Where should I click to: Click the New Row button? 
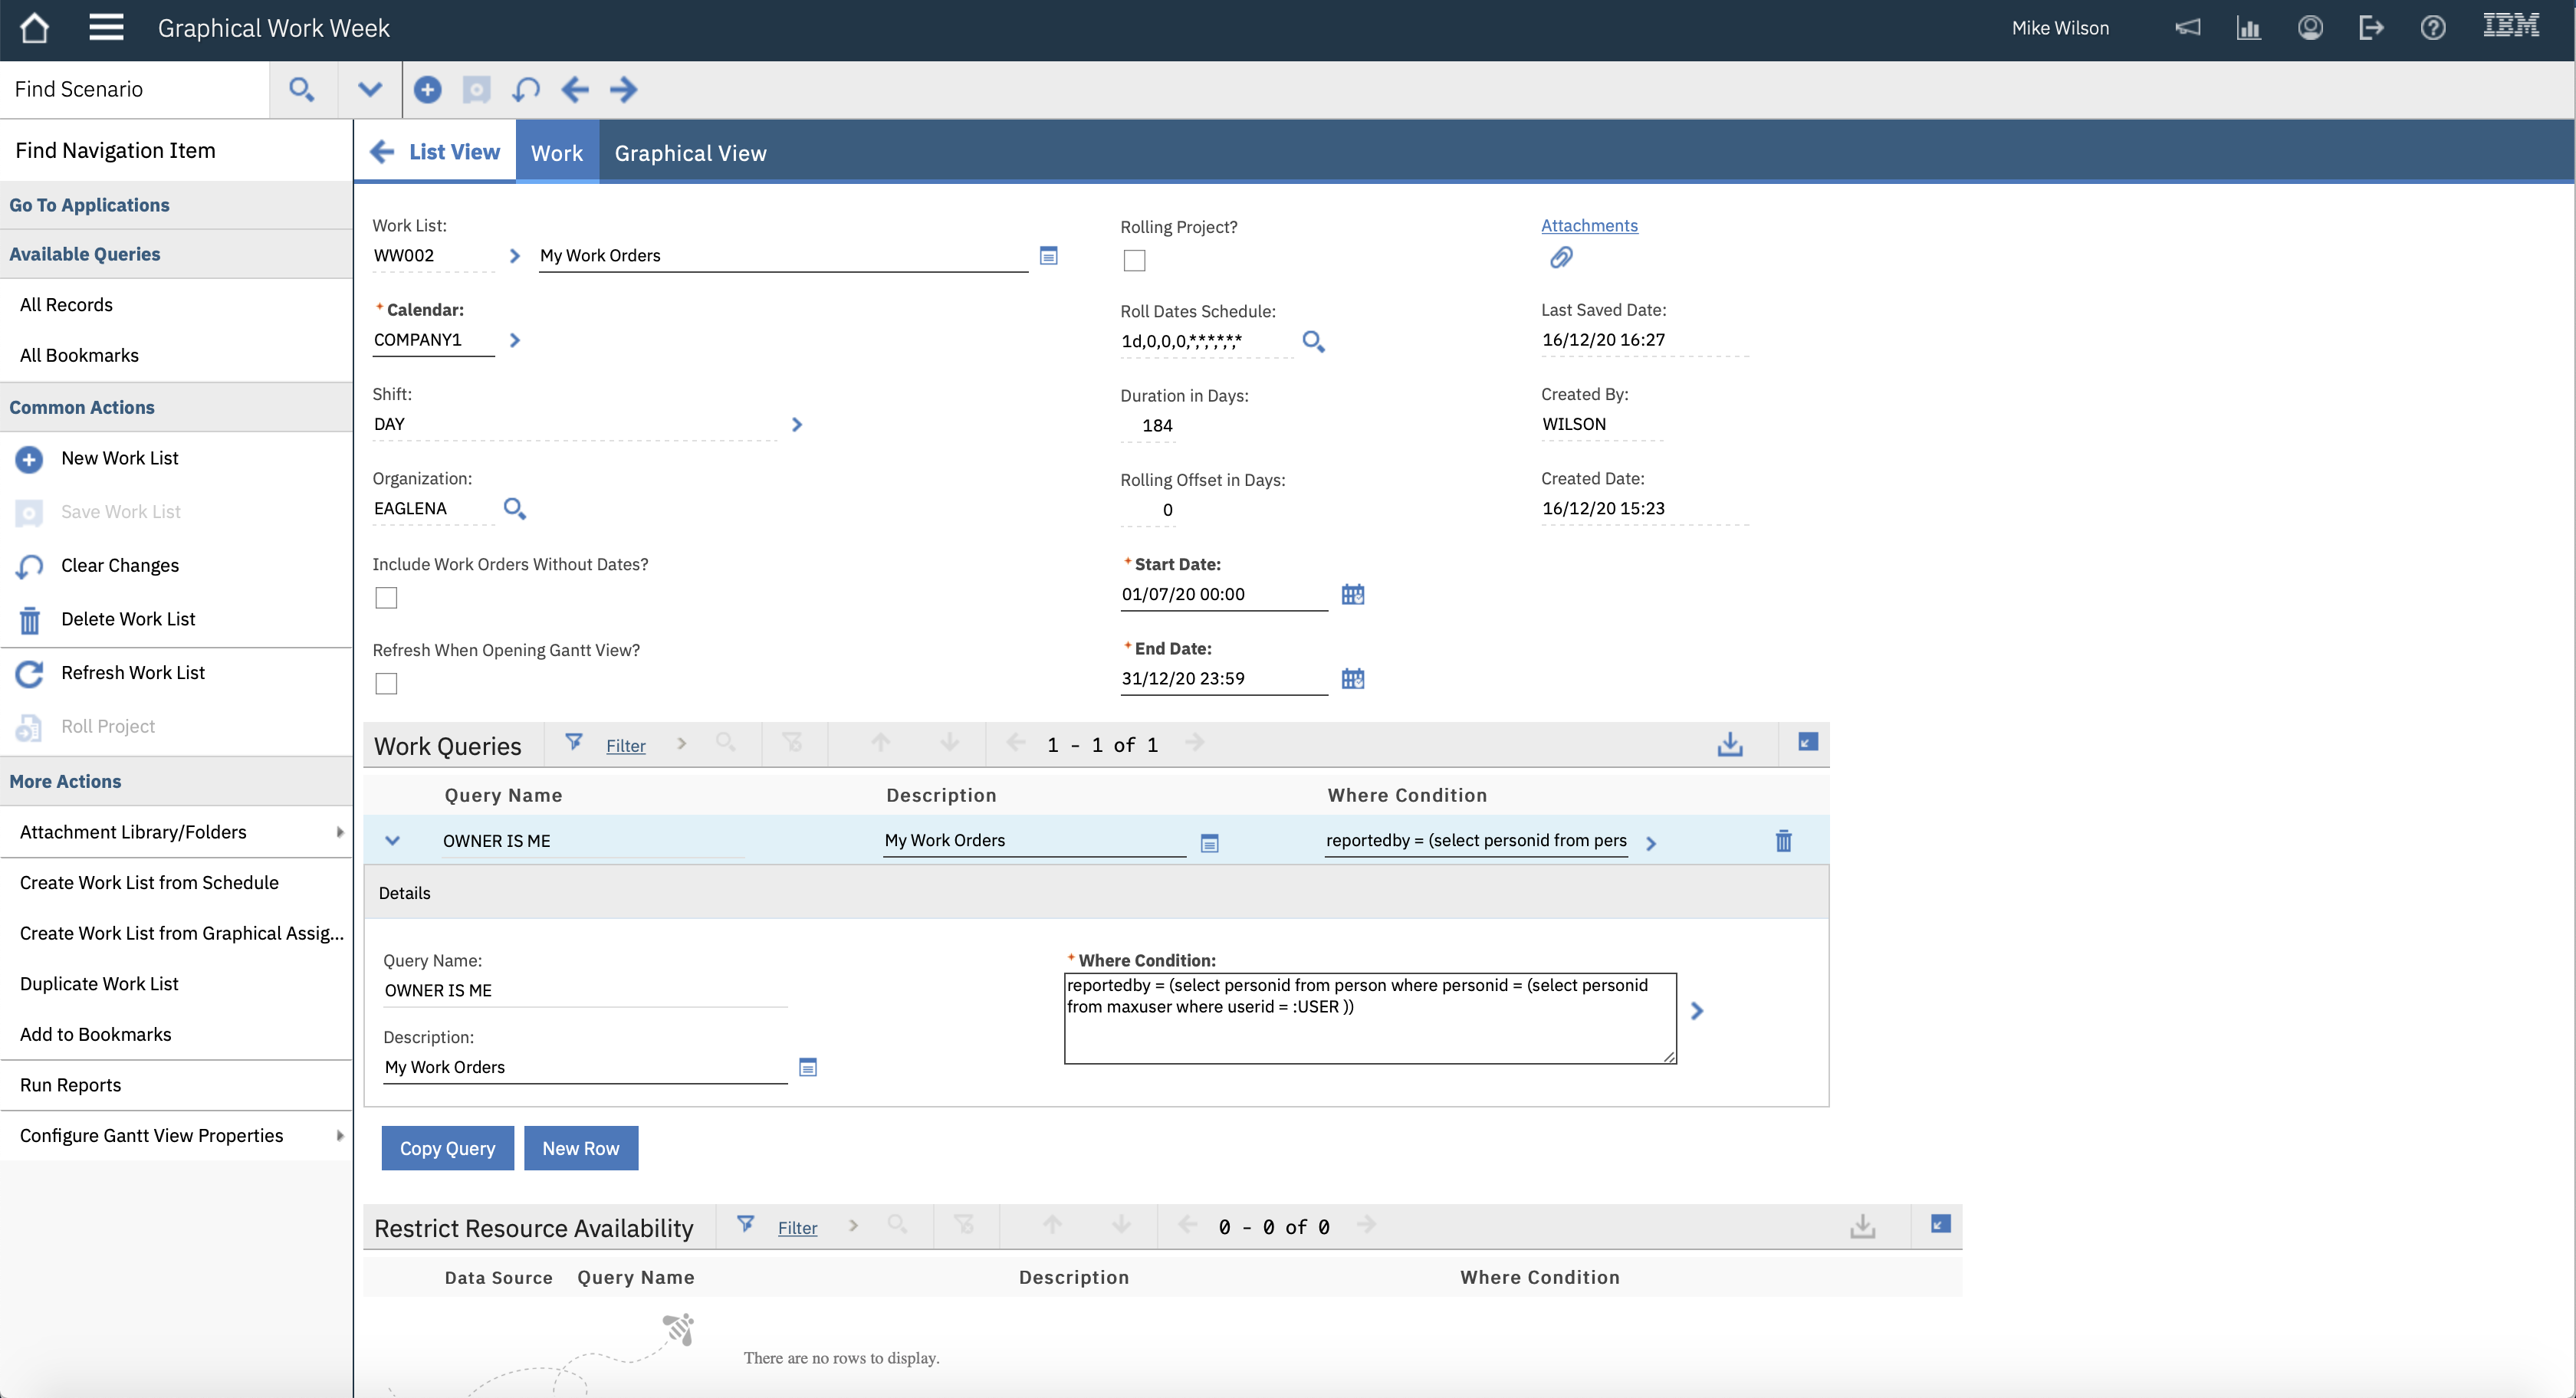pyautogui.click(x=581, y=1148)
